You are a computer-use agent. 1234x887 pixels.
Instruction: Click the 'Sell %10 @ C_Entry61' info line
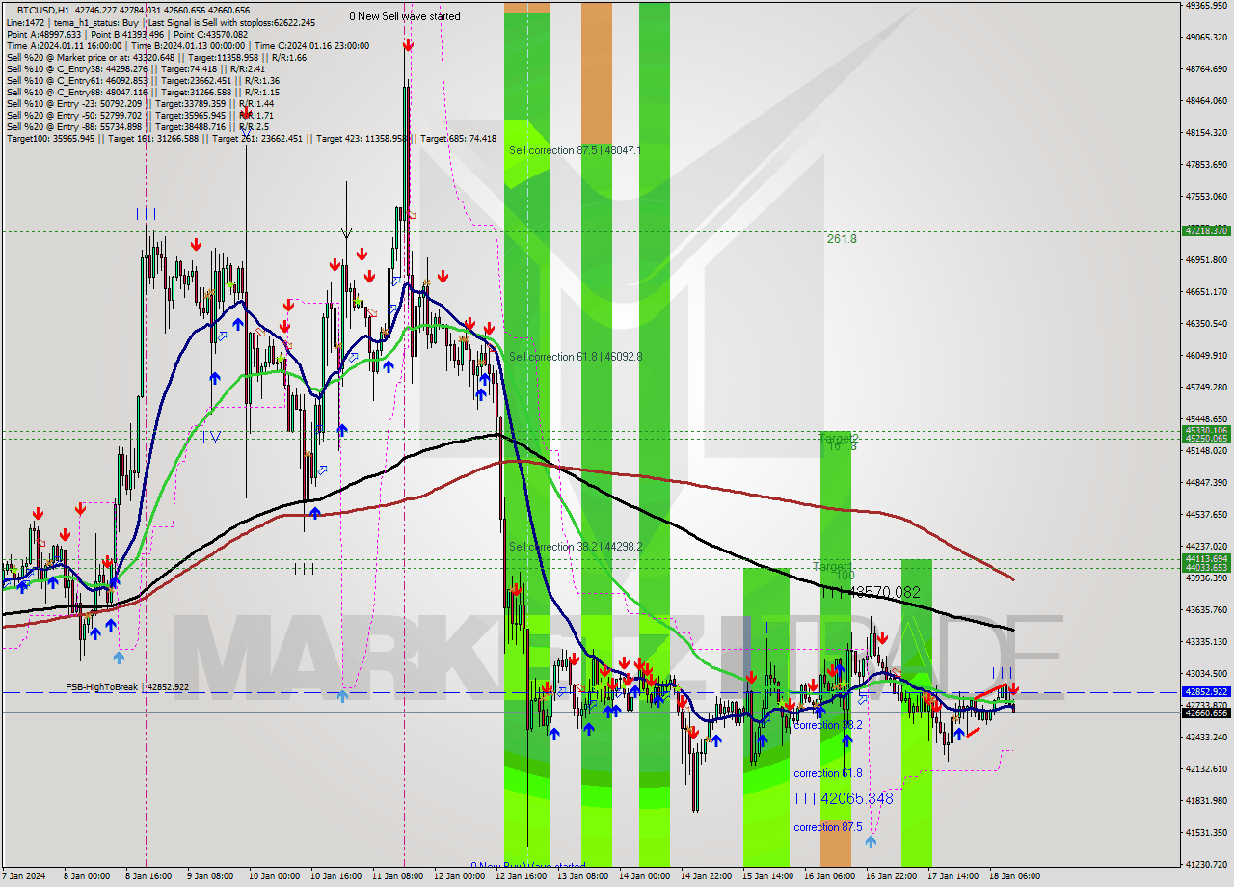143,81
